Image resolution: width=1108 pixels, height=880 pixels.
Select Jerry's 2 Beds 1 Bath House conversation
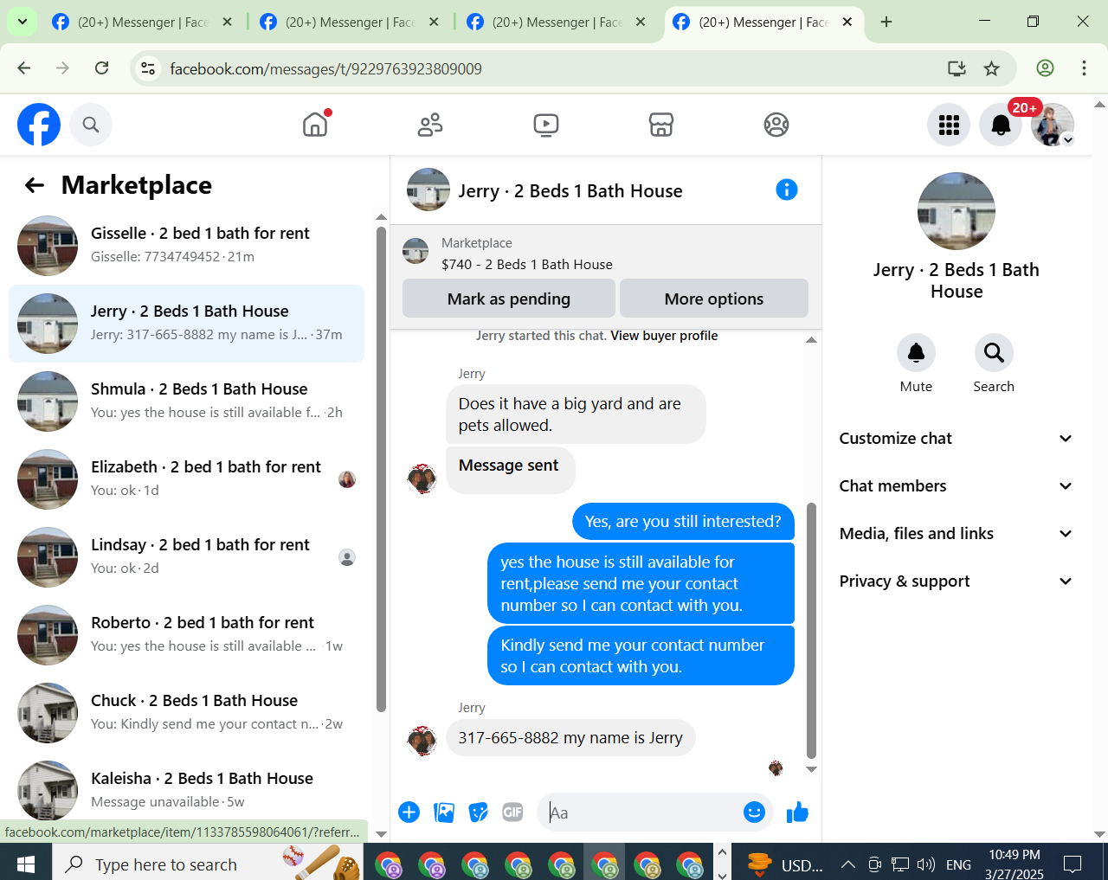pyautogui.click(x=186, y=324)
